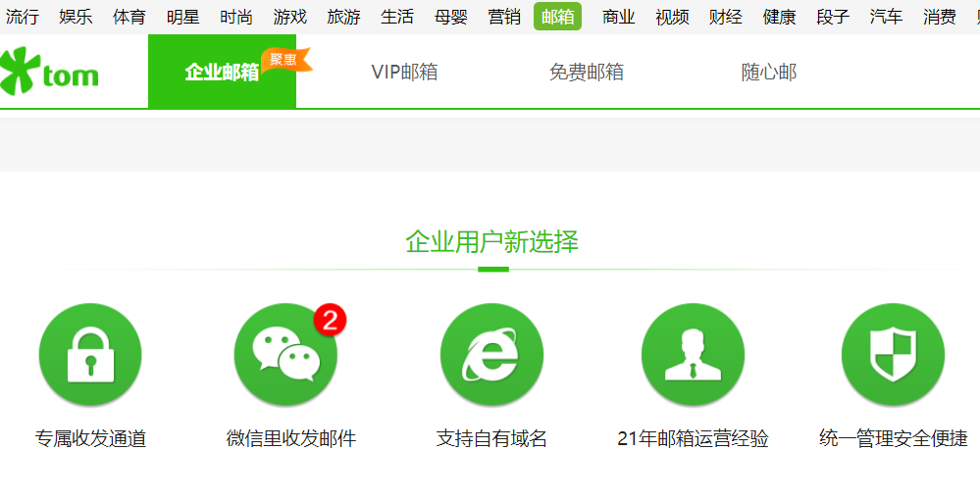Open the 消费 channel link

[940, 17]
